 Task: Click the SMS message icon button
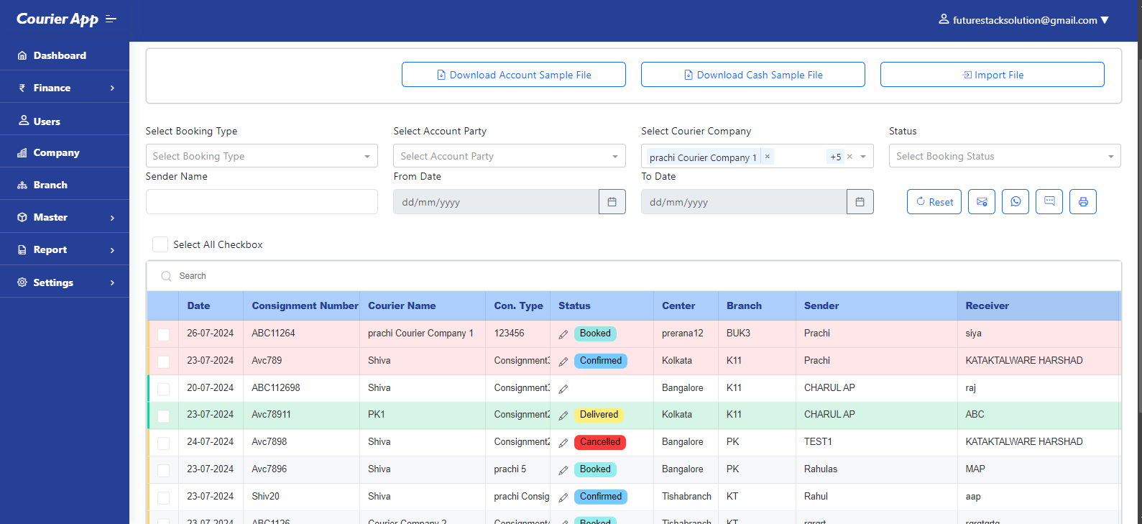coord(1049,202)
